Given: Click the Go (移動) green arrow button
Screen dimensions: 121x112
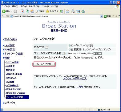Looking at the screenshot, I should tap(105, 16).
